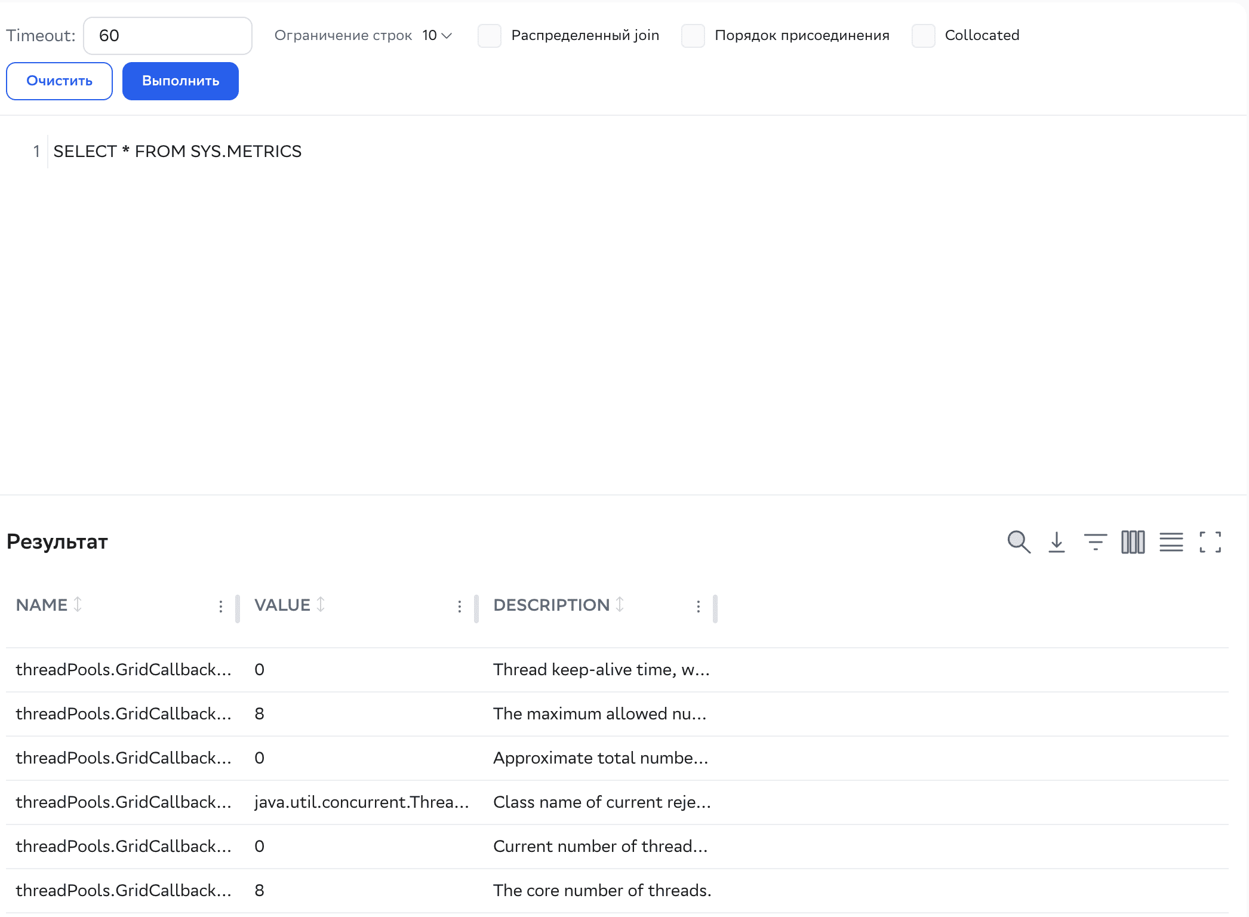1249x917 pixels.
Task: Open DESCRIPTION column three-dot menu
Action: click(699, 607)
